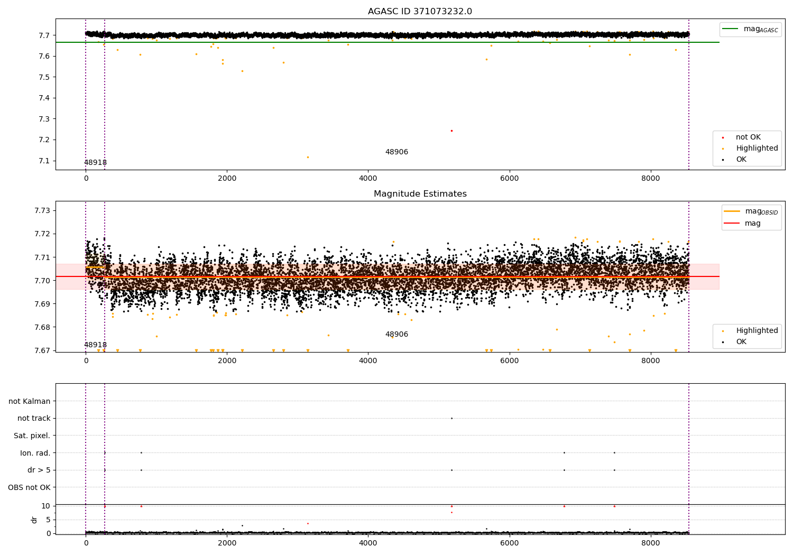Click the 7.70 y-axis tick label
The image size is (793, 555).
(x=42, y=281)
